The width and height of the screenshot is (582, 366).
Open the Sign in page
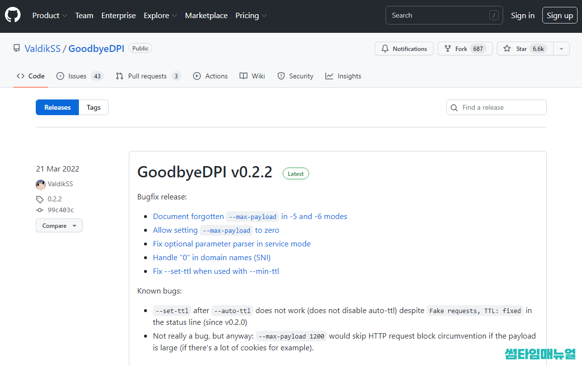coord(523,16)
